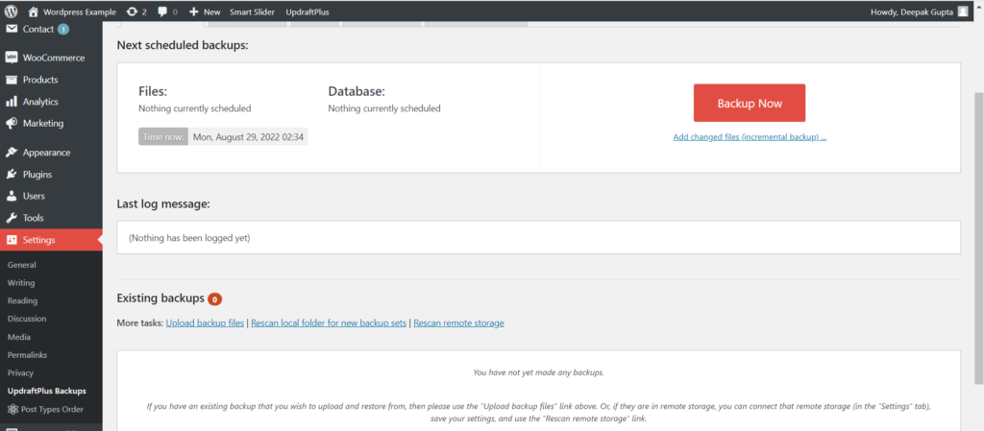Click You have not yet made any backups text
This screenshot has width=984, height=431.
pos(538,372)
